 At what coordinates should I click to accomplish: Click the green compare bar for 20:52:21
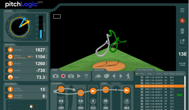(179, 95)
